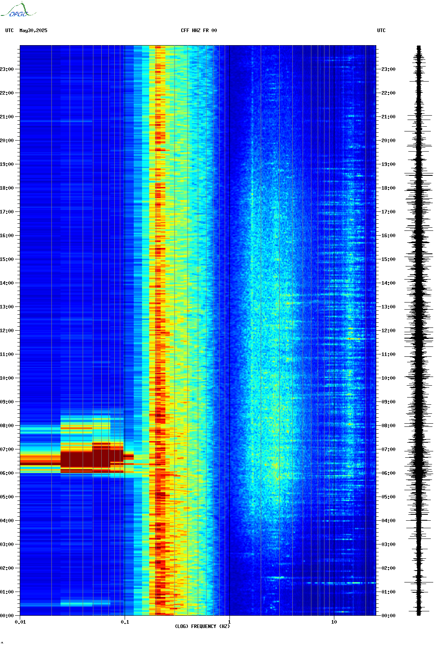436x647 pixels.
Task: Click the 11:00 label on the right time axis
Action: (x=389, y=354)
